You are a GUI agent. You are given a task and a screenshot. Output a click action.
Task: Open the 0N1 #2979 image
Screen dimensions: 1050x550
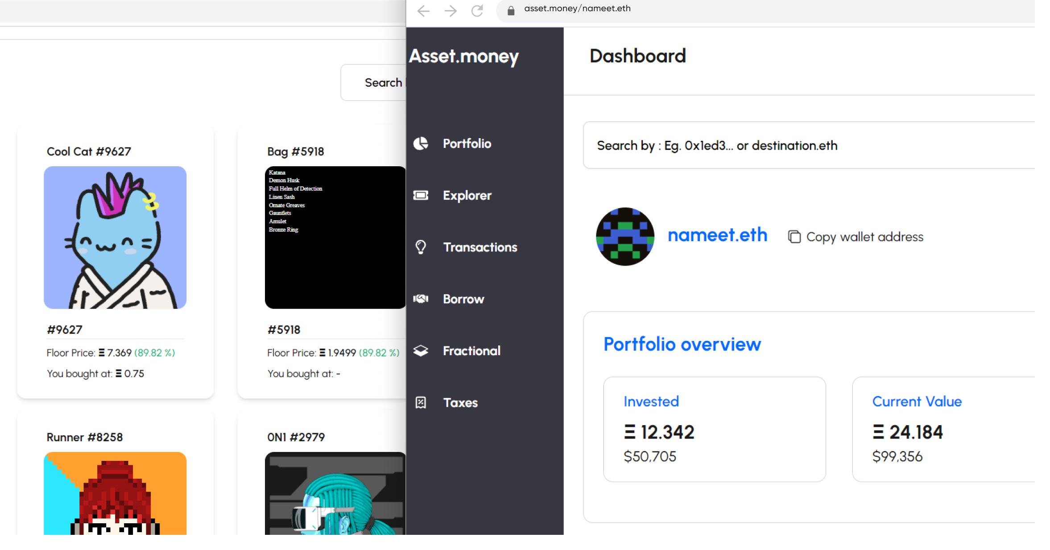point(335,493)
